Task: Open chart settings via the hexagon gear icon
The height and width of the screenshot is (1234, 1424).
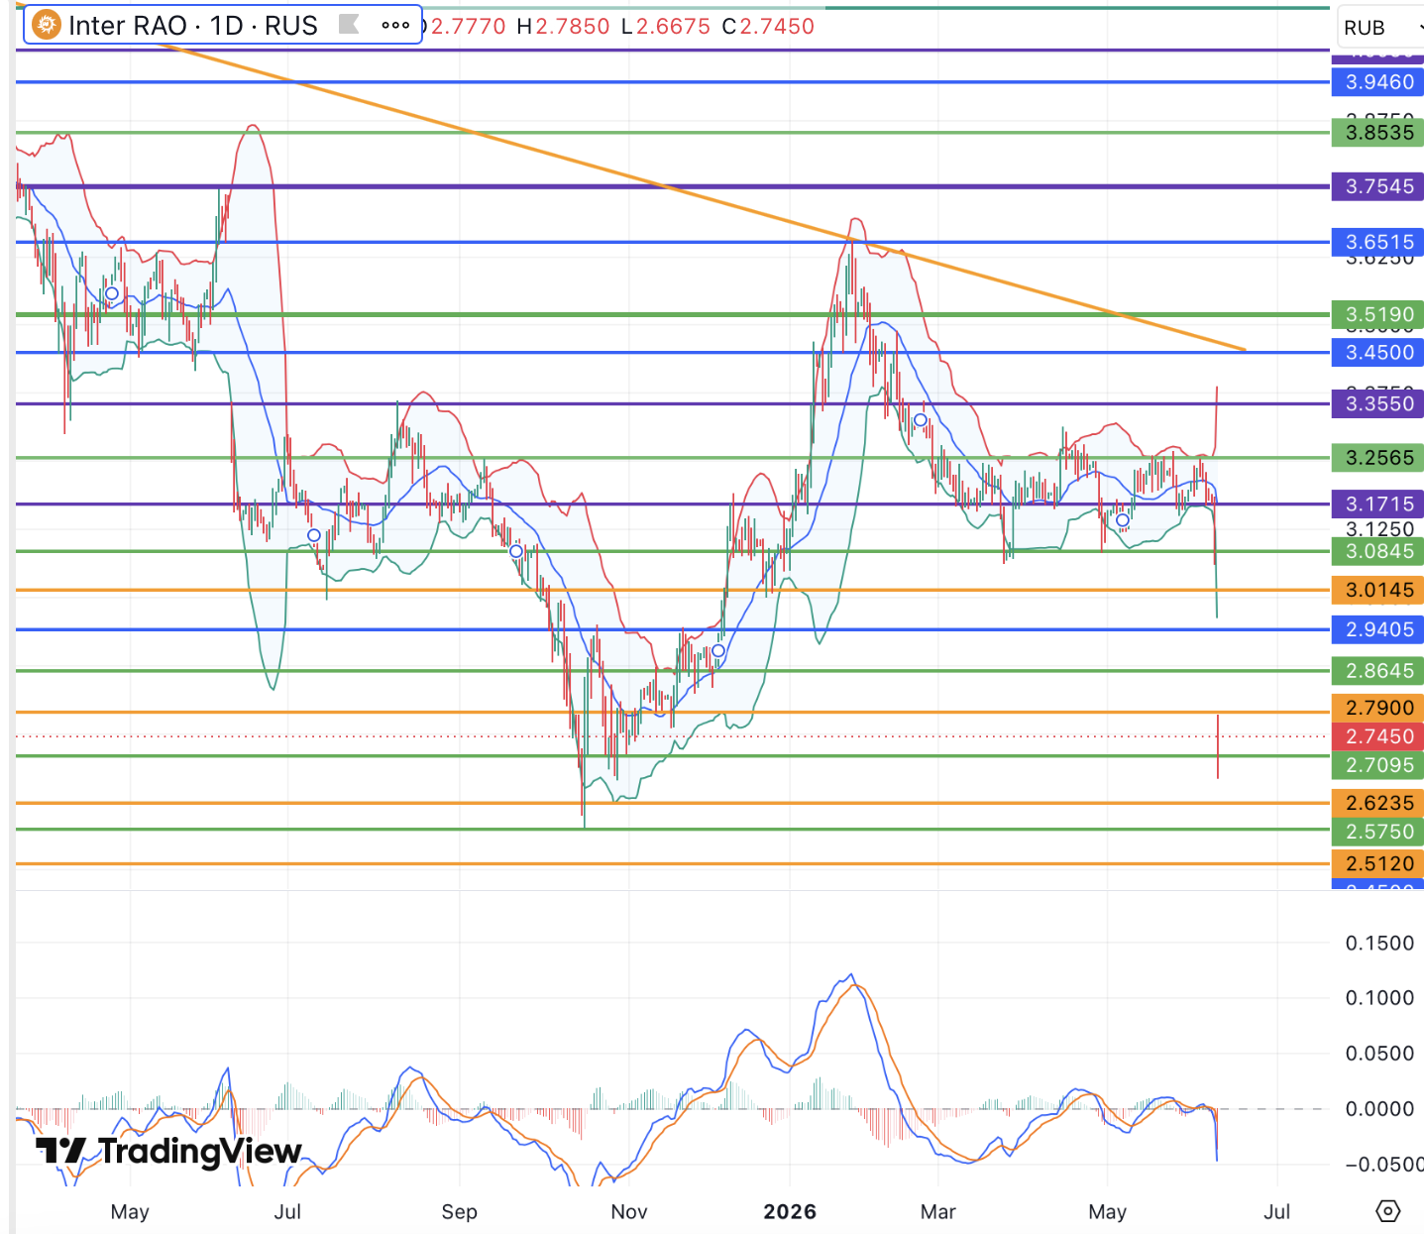Action: click(x=1388, y=1211)
